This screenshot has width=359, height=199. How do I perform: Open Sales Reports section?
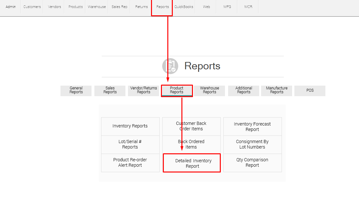pos(110,91)
